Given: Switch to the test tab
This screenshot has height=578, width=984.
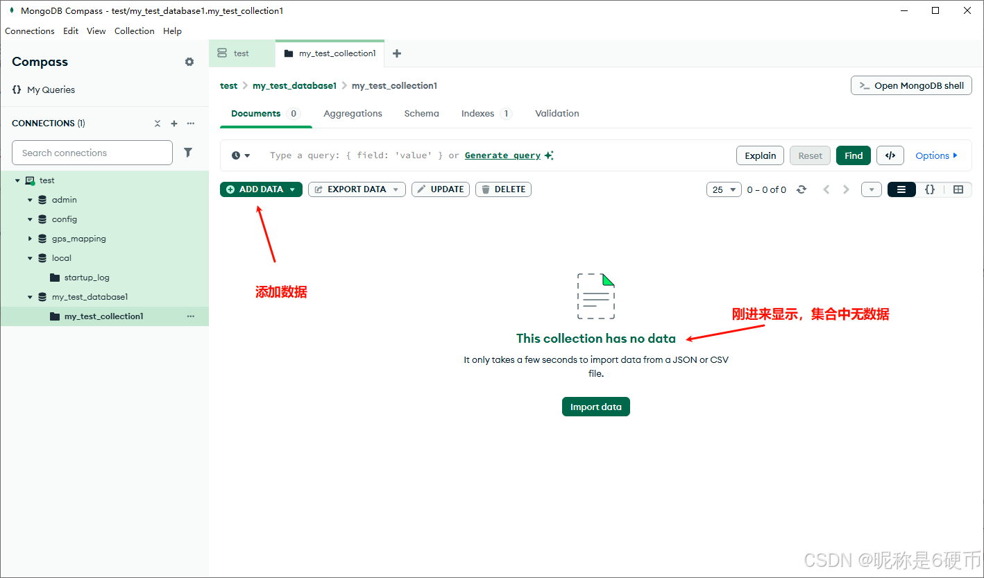Looking at the screenshot, I should [x=241, y=53].
